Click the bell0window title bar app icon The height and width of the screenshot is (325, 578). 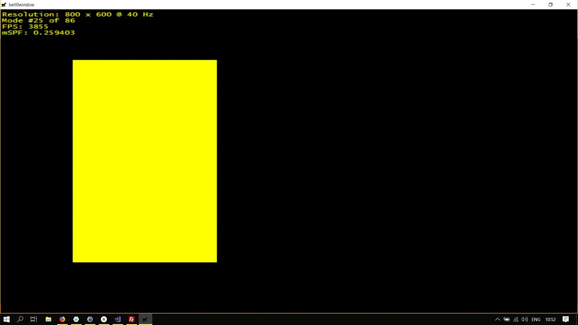[x=4, y=5]
